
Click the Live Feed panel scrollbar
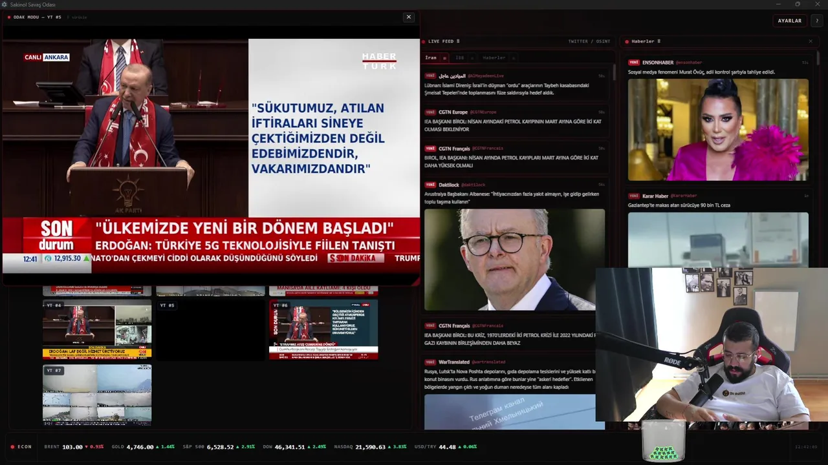pos(613,73)
